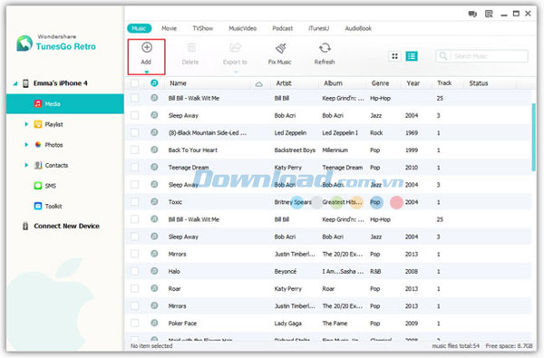The image size is (544, 358).
Task: Switch to grid view icon
Action: [394, 56]
